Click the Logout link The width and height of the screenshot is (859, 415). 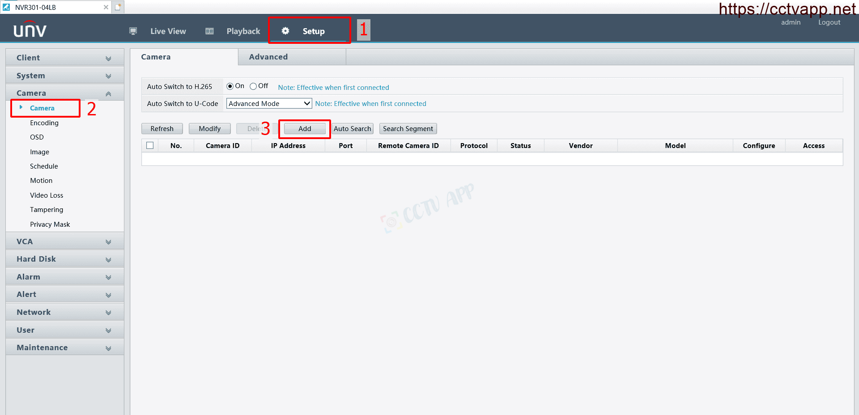pos(829,22)
